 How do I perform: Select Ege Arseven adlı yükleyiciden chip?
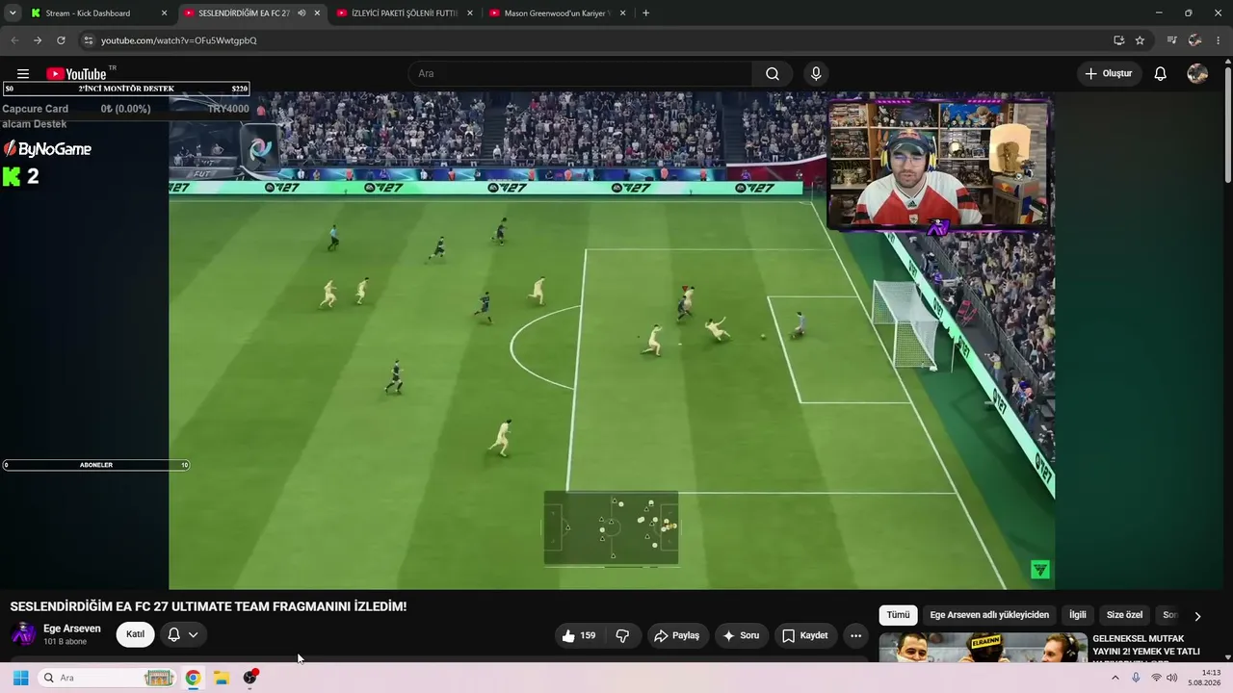point(989,616)
